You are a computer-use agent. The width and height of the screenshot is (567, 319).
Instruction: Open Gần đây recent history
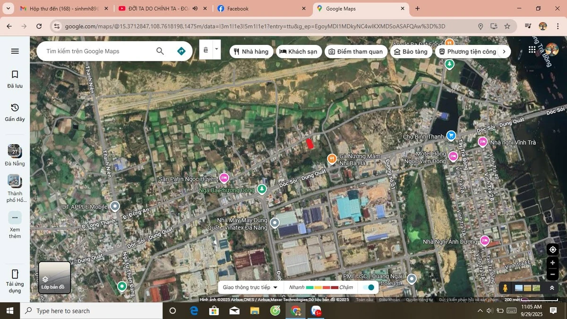[x=15, y=112]
